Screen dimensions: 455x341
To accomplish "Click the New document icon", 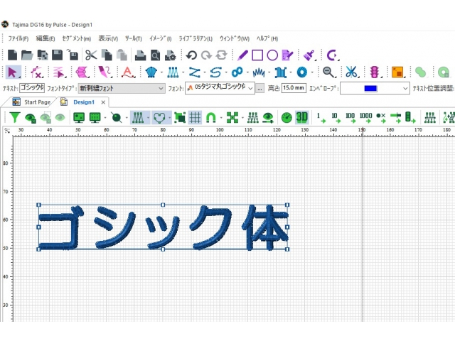I will [12, 55].
